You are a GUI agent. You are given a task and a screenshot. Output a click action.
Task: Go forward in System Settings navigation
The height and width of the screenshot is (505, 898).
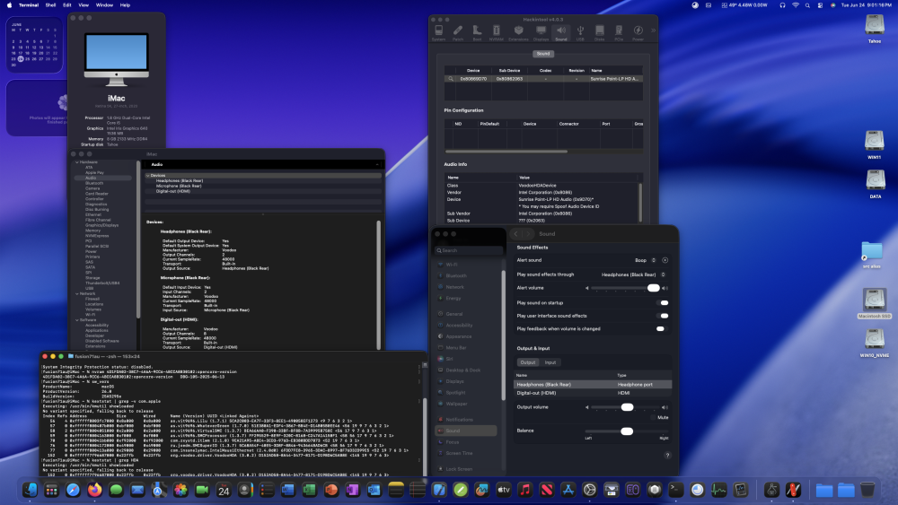[527, 234]
